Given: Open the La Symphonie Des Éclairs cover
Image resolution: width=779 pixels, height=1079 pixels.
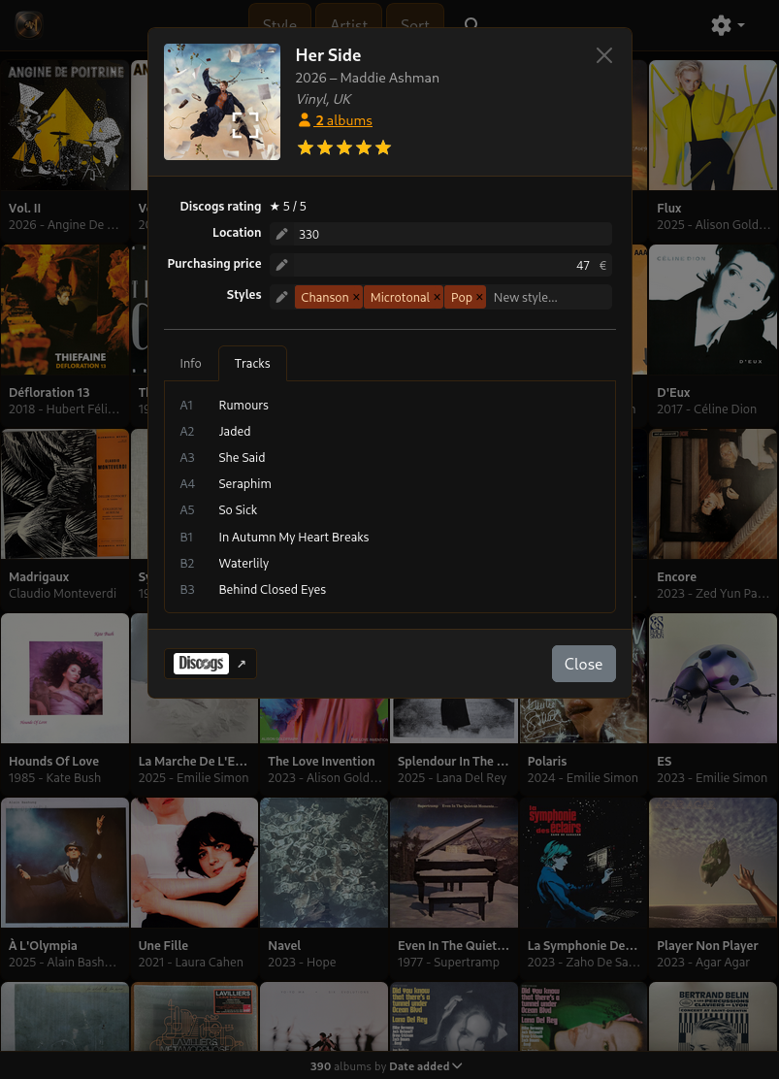Looking at the screenshot, I should click(584, 863).
